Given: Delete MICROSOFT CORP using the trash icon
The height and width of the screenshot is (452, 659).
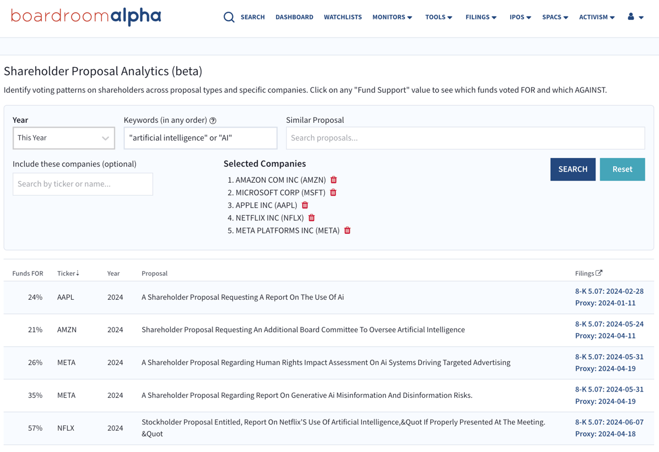Looking at the screenshot, I should coord(333,192).
